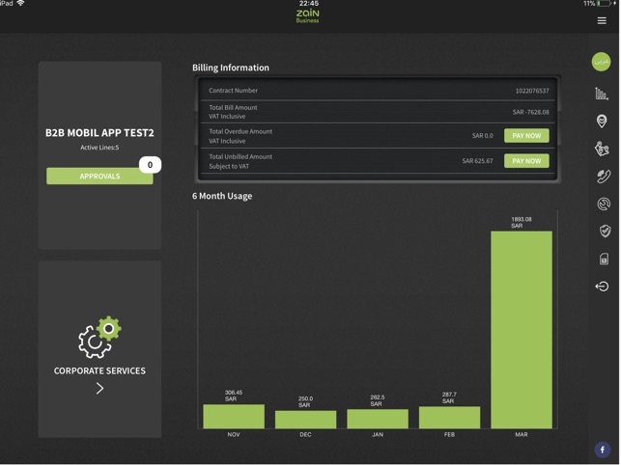The width and height of the screenshot is (621, 465).
Task: Expand Corporate Services with the chevron arrow
Action: [x=99, y=389]
